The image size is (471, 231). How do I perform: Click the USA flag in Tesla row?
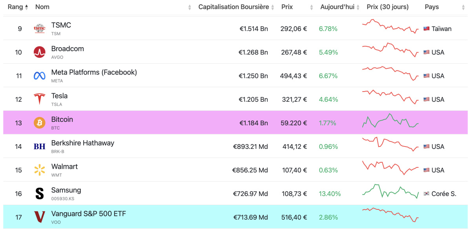tap(427, 99)
